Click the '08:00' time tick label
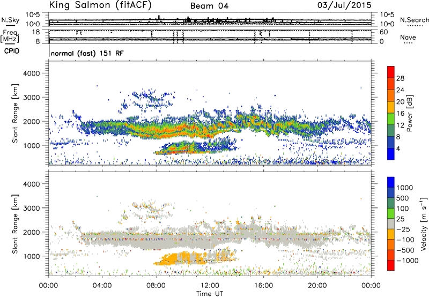 tap(156, 286)
